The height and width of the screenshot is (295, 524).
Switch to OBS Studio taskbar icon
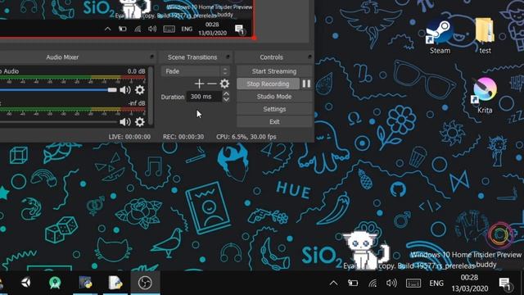pos(145,283)
